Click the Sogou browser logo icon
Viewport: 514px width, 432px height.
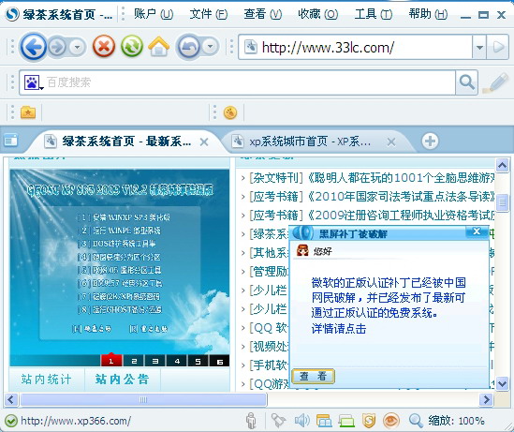[12, 14]
